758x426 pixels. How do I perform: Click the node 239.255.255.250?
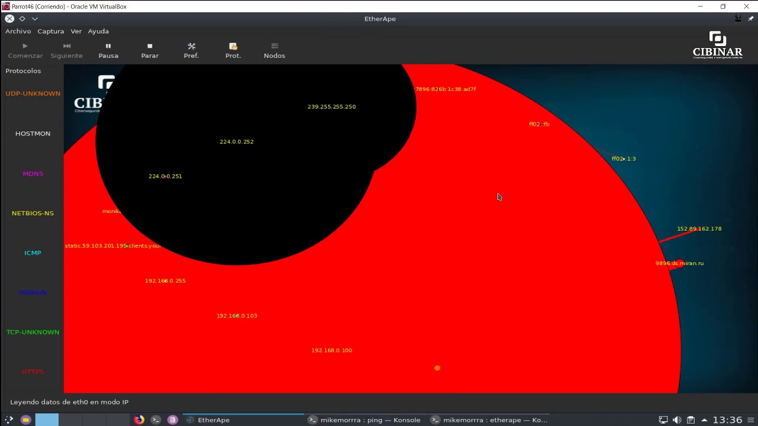point(332,107)
